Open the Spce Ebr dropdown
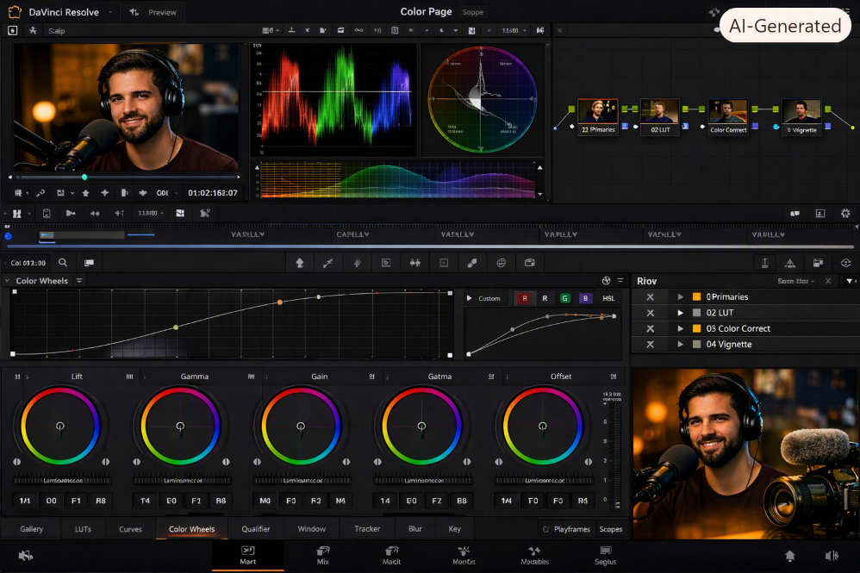This screenshot has height=573, width=860. coord(796,281)
